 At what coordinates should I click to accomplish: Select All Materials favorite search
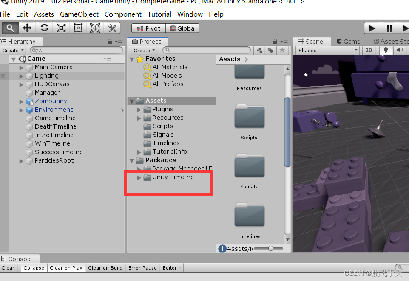click(x=170, y=67)
